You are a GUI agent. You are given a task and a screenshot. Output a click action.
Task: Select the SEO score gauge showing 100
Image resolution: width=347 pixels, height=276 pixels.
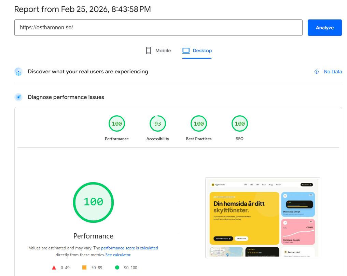click(239, 124)
